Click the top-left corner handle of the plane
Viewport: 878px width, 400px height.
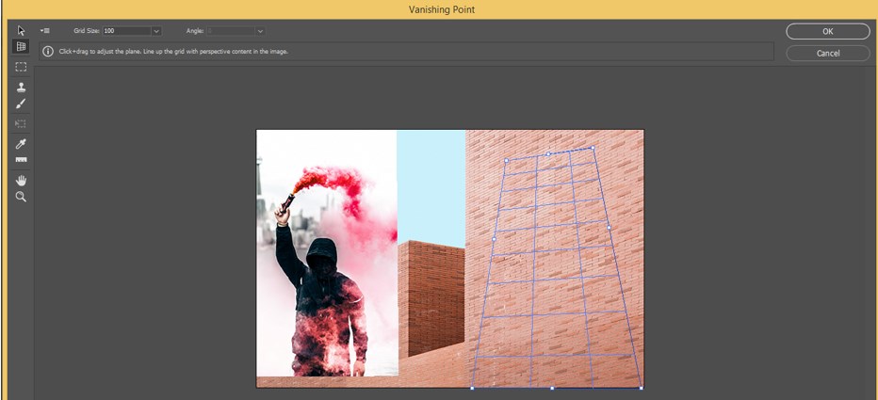coord(506,161)
